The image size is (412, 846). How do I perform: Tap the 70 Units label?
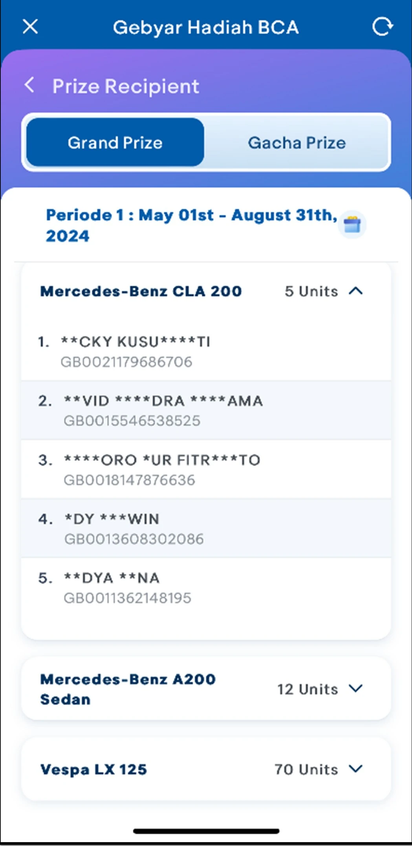coord(306,769)
